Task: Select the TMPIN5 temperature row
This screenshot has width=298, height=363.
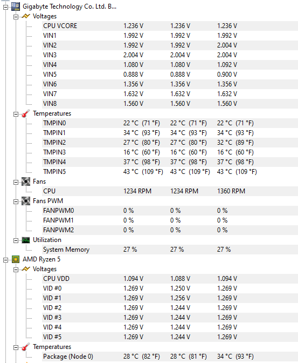Action: tap(170, 172)
